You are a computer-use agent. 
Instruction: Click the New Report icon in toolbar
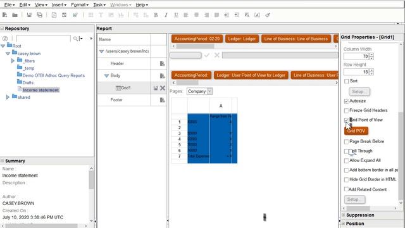pyautogui.click(x=4, y=15)
